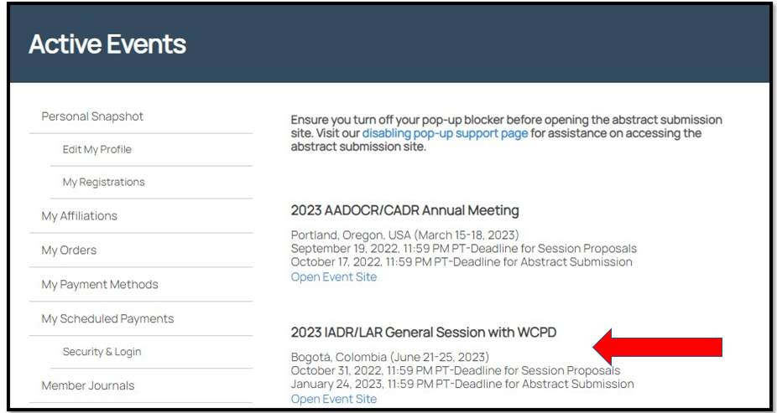This screenshot has height=413, width=777.
Task: Click the disabling pop-up support page link
Action: coord(445,133)
